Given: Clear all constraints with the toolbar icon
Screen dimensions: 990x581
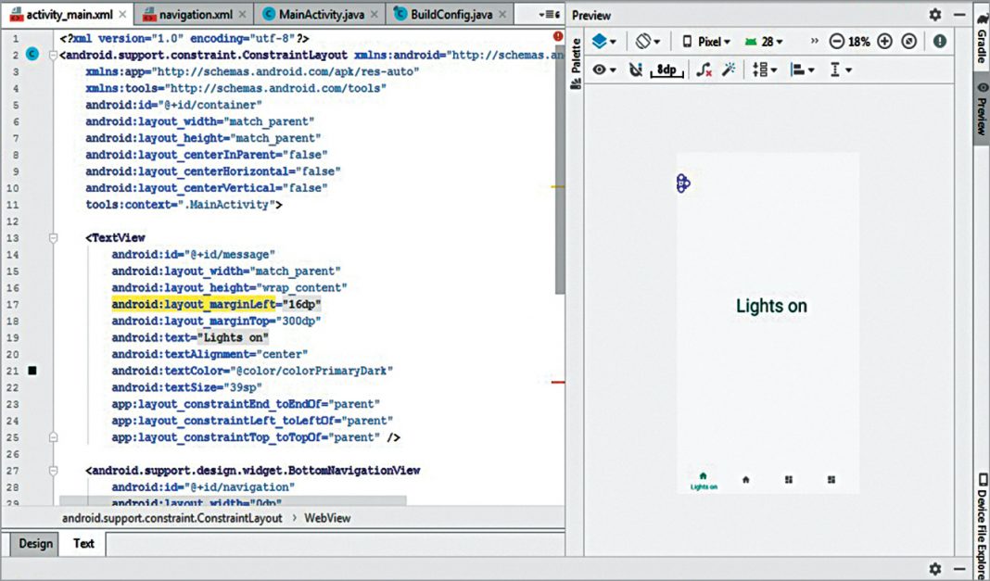Looking at the screenshot, I should (x=704, y=69).
